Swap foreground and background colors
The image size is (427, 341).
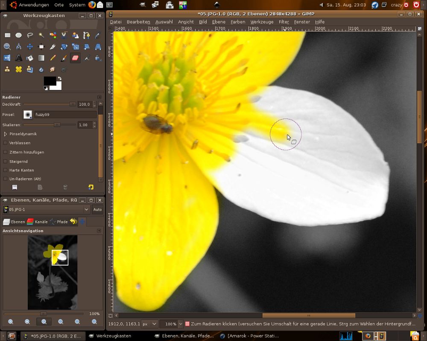click(60, 78)
